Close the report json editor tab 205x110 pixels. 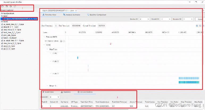76,10
